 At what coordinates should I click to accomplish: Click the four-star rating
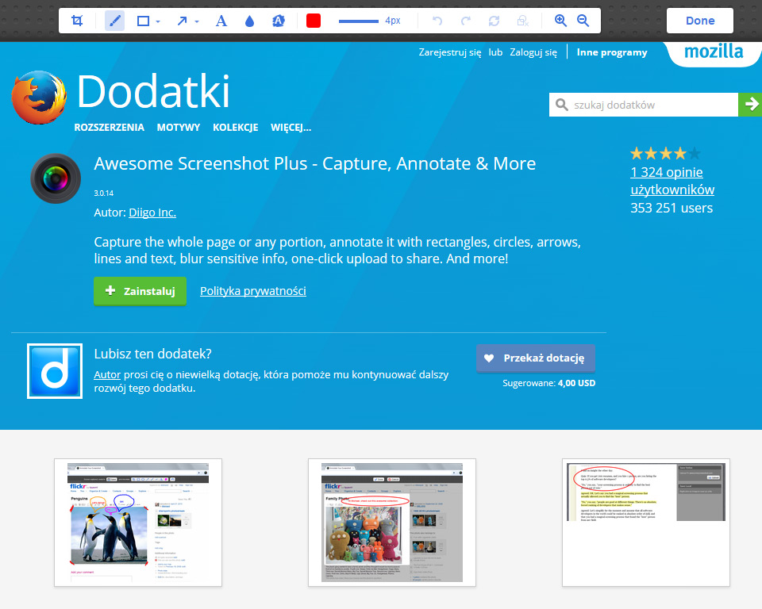coord(665,154)
